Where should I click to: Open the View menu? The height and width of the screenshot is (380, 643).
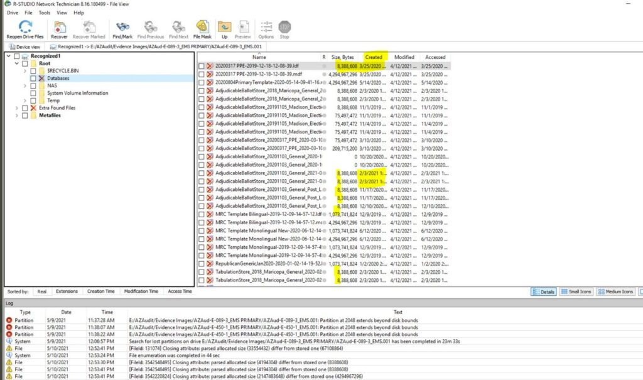[x=62, y=13]
